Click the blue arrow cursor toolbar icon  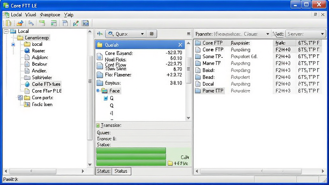31,23
